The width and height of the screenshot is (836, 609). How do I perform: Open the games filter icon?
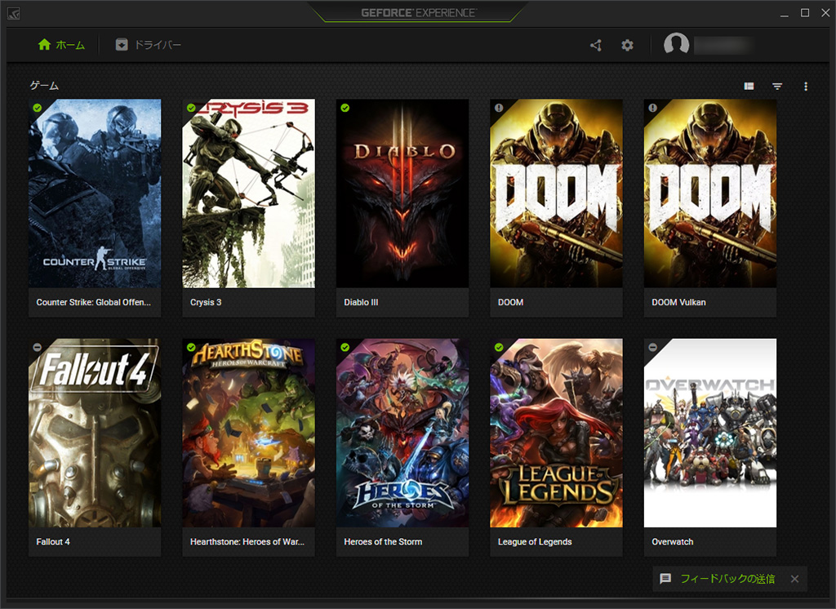[777, 86]
